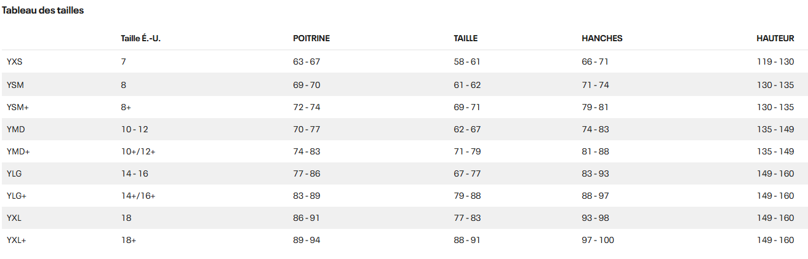Click the Tableau des tailles heading
The width and height of the screenshot is (808, 259).
(43, 10)
